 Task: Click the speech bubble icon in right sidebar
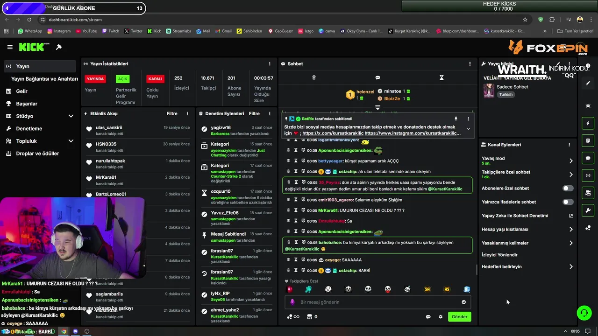click(588, 158)
